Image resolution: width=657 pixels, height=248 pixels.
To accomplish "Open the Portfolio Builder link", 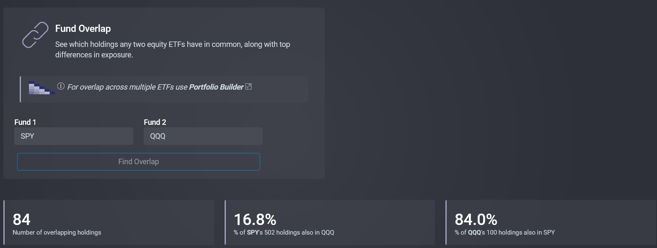I will [216, 87].
